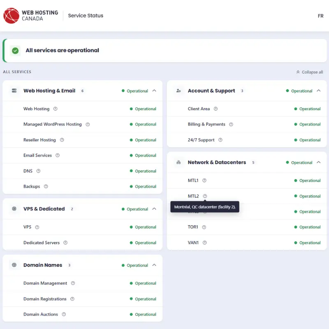Image resolution: width=329 pixels, height=329 pixels.
Task: Click the green checkmark status icon
Action: [15, 51]
